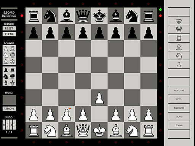Step back one move
The width and height of the screenshot is (195, 146).
point(7,125)
